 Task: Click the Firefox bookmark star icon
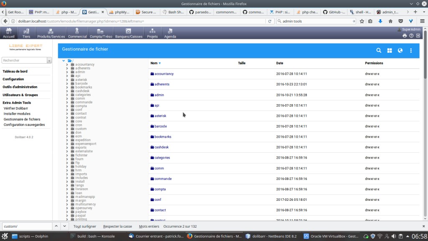pos(362,21)
